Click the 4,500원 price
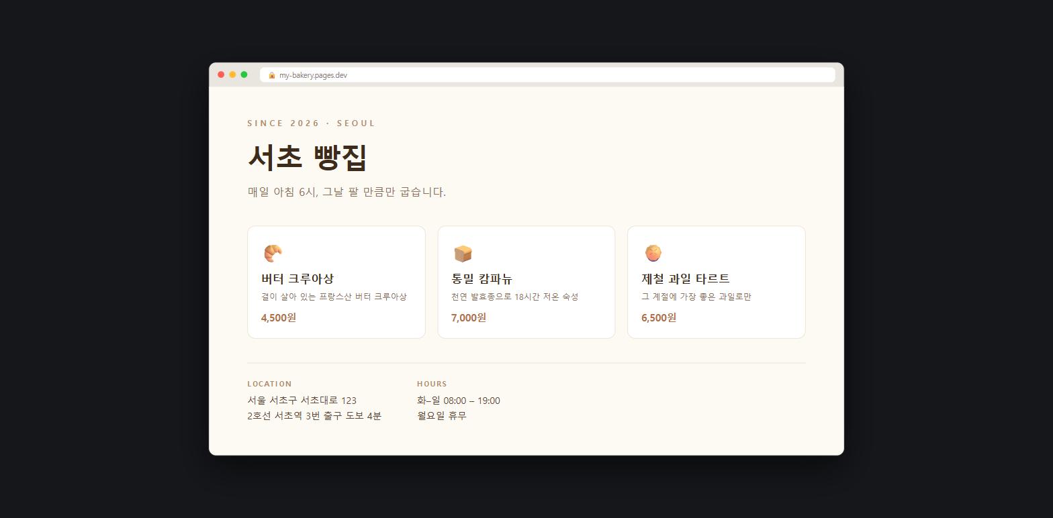 (x=279, y=317)
